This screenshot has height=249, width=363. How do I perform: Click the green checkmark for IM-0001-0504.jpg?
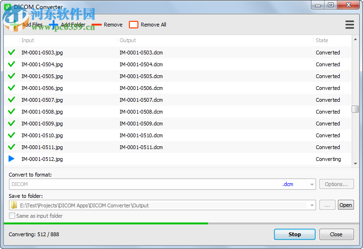coord(11,64)
